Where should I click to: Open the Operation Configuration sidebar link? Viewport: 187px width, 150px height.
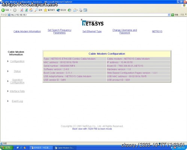coord(17,81)
